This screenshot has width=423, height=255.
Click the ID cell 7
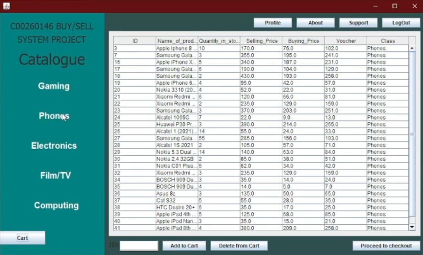pos(135,55)
